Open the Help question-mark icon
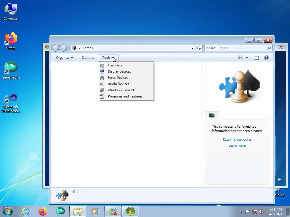290x217 pixels. 266,58
